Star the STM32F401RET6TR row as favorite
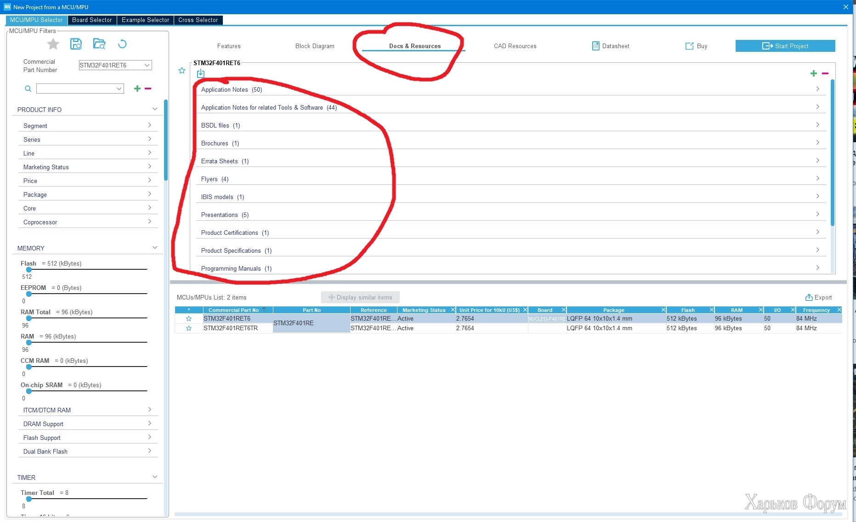The width and height of the screenshot is (856, 522). 188,328
